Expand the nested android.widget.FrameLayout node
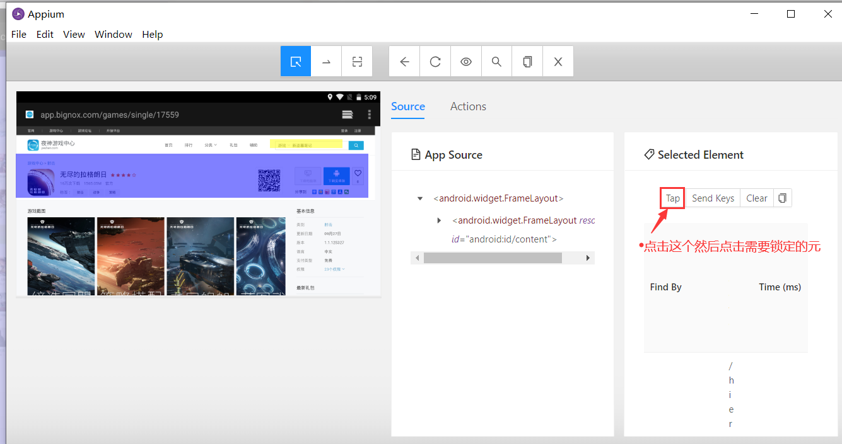 pos(440,220)
